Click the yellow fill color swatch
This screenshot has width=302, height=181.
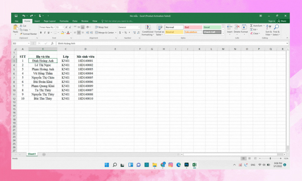[63, 33]
